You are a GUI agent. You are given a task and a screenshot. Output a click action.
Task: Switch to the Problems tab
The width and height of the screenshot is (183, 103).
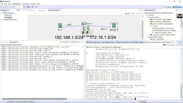5,42
